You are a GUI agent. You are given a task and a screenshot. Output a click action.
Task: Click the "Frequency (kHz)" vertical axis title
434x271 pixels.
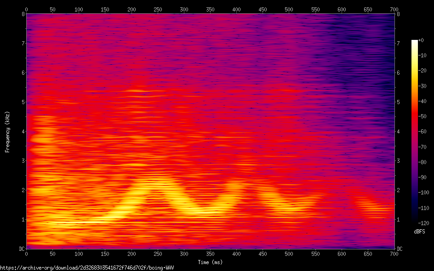coord(7,131)
